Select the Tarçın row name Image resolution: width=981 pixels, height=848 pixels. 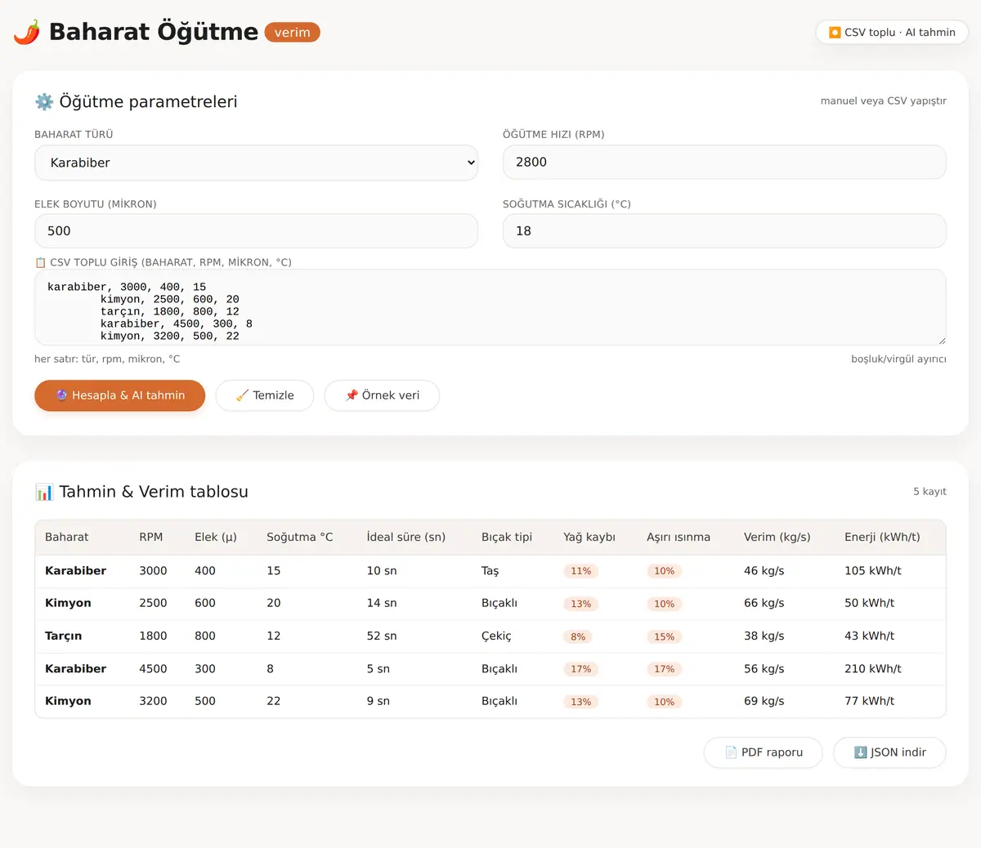pos(64,636)
